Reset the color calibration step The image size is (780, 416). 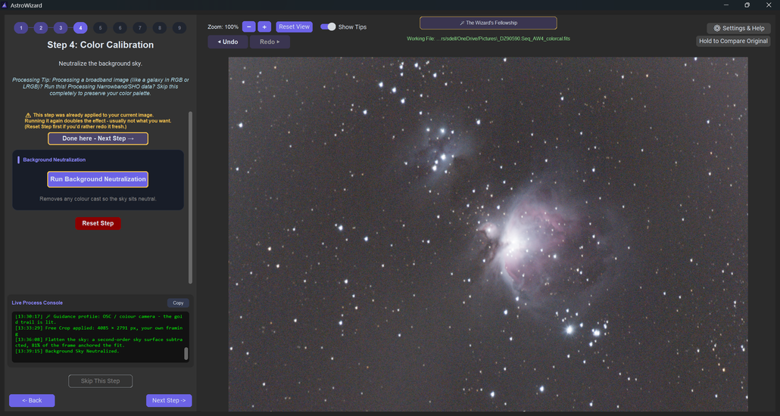point(98,223)
